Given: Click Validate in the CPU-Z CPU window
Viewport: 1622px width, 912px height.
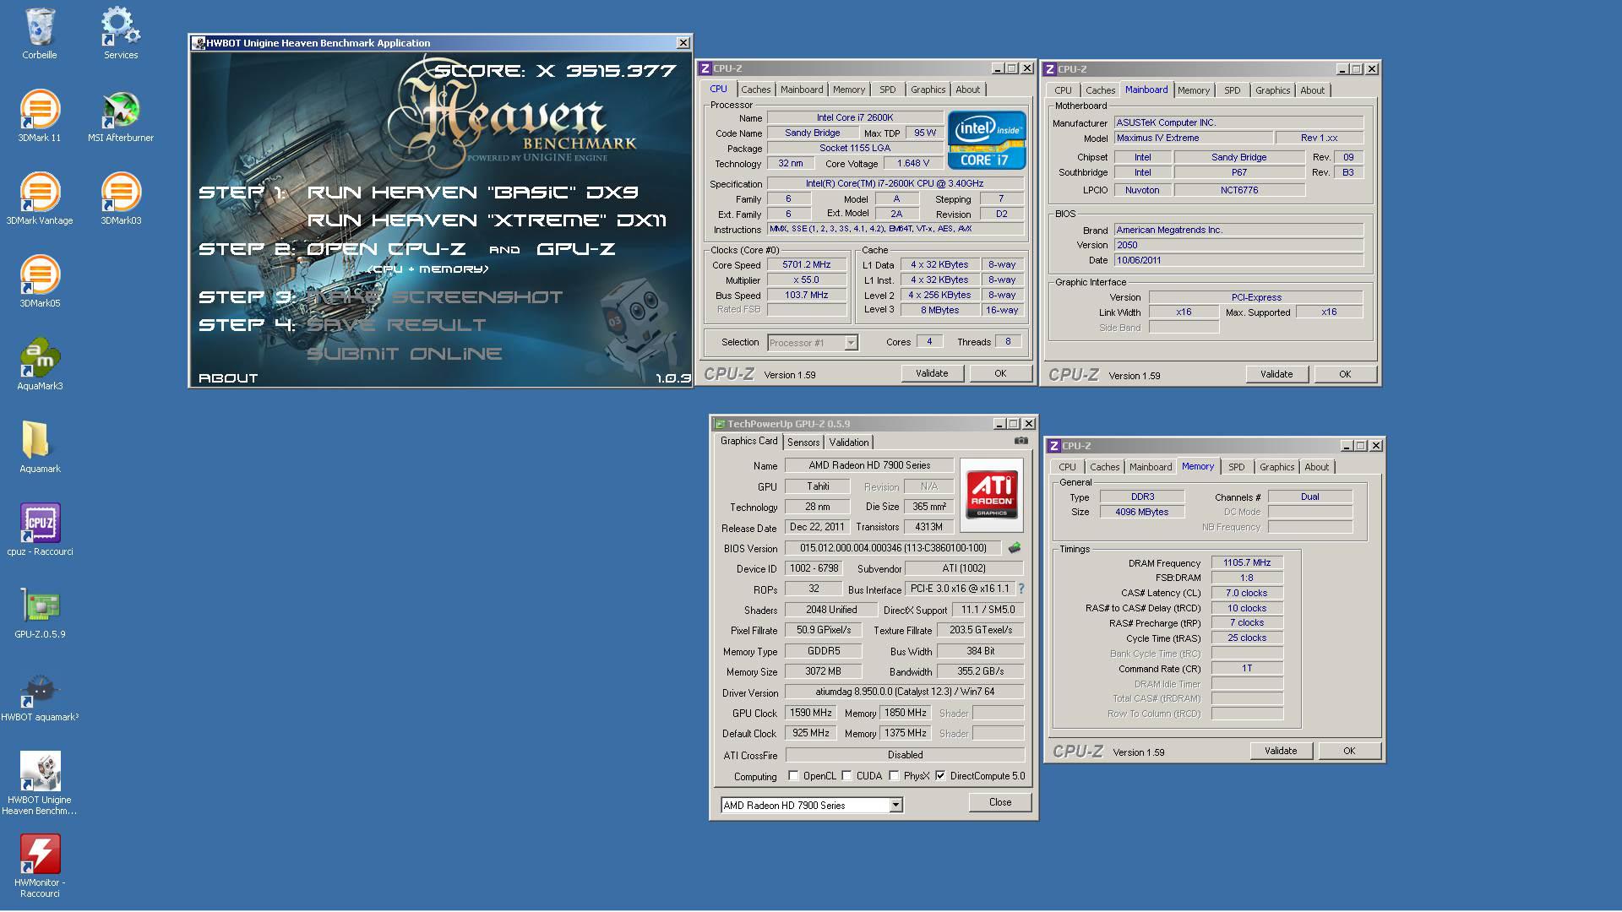Looking at the screenshot, I should coord(932,373).
